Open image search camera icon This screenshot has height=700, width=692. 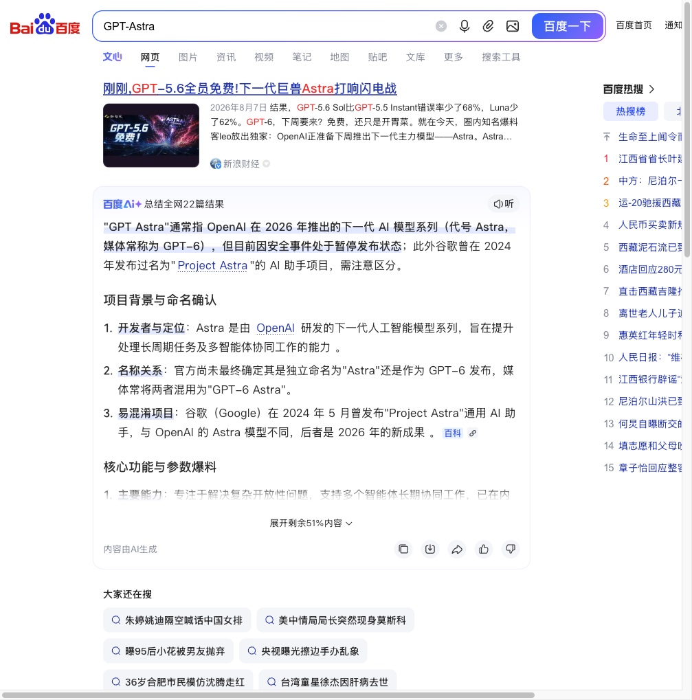pos(513,26)
